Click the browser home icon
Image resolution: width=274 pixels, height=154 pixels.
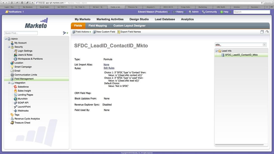point(12,3)
